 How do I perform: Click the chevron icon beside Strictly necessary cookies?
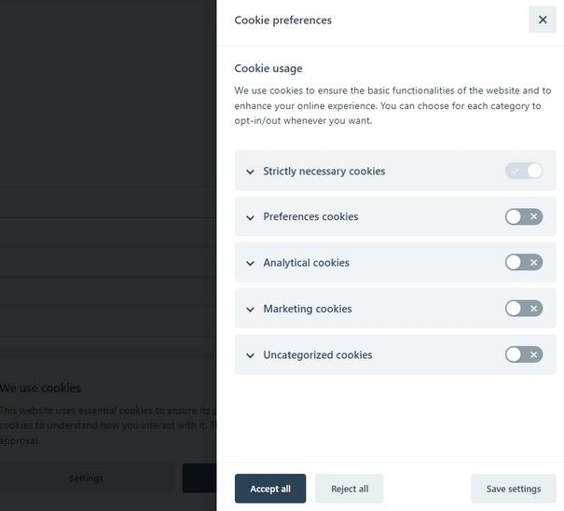pos(250,172)
